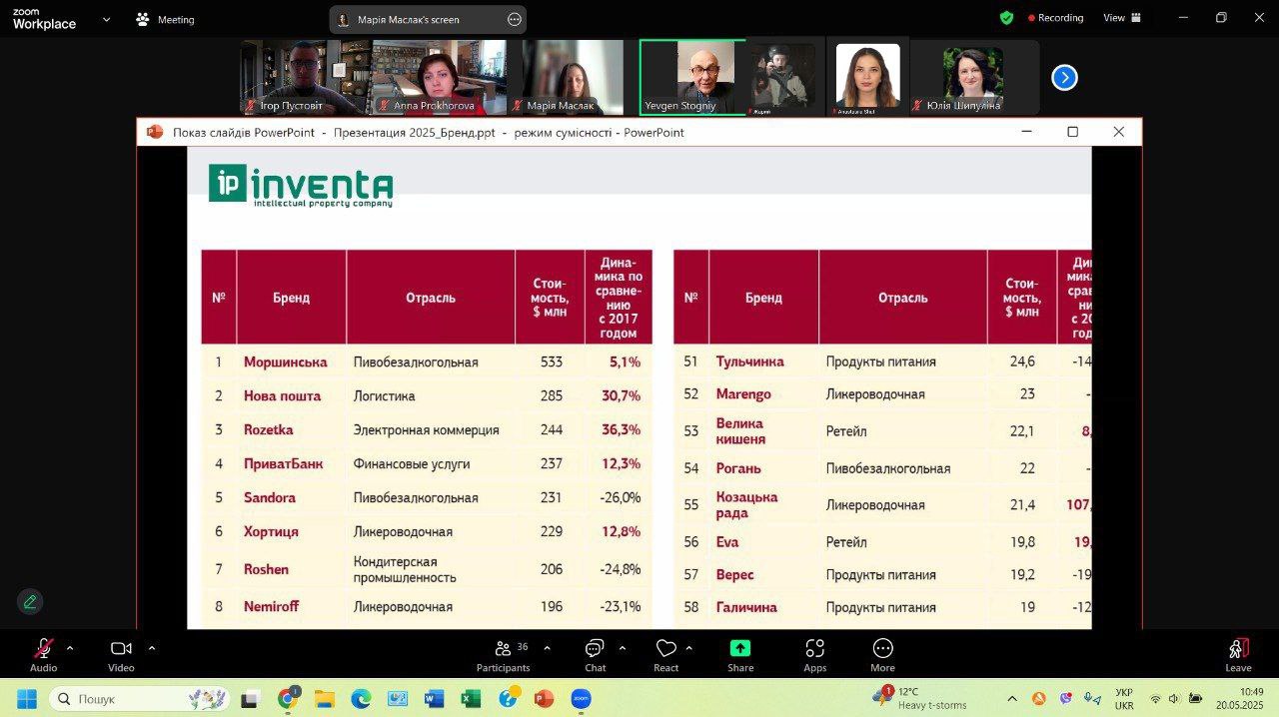The image size is (1279, 717).
Task: Open Microsoft Excel from taskbar
Action: pos(471,698)
